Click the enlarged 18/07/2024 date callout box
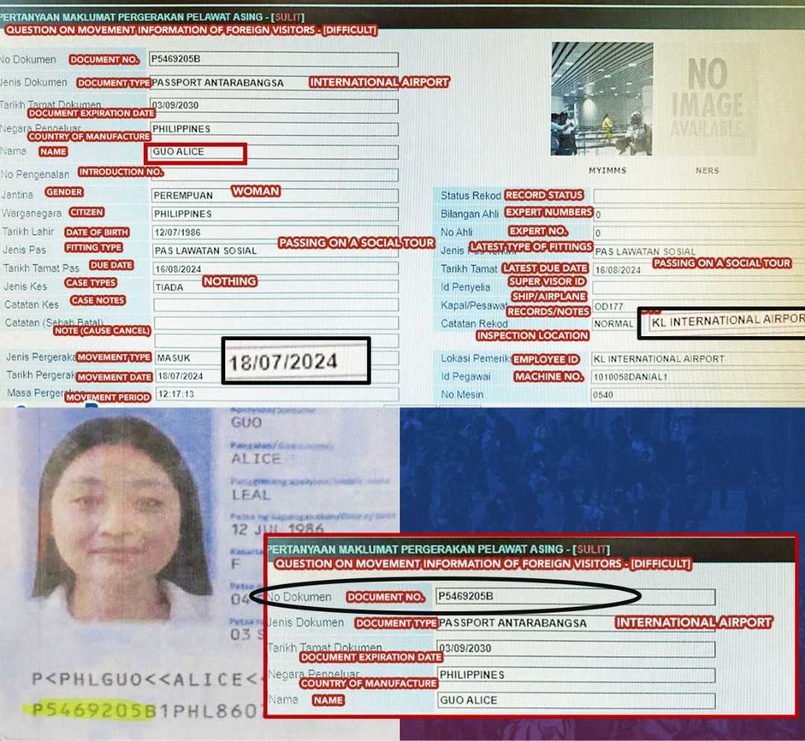Screen dimensions: 805x741 (296, 362)
